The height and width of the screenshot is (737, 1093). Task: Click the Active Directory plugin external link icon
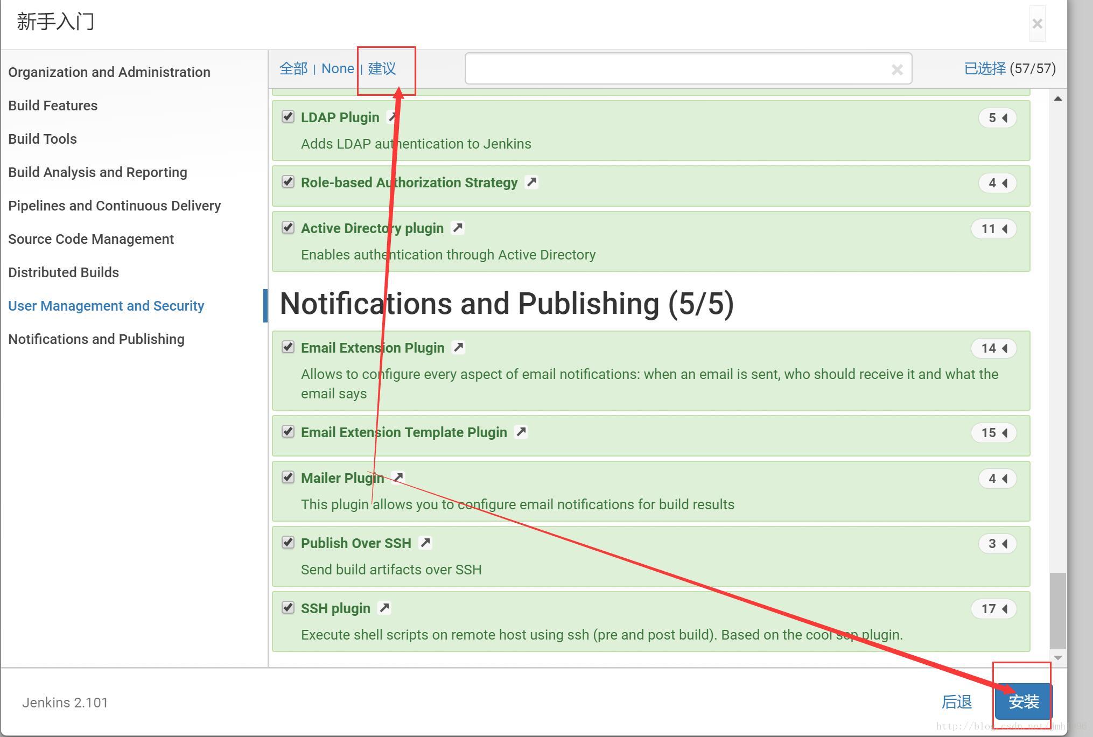pos(457,229)
